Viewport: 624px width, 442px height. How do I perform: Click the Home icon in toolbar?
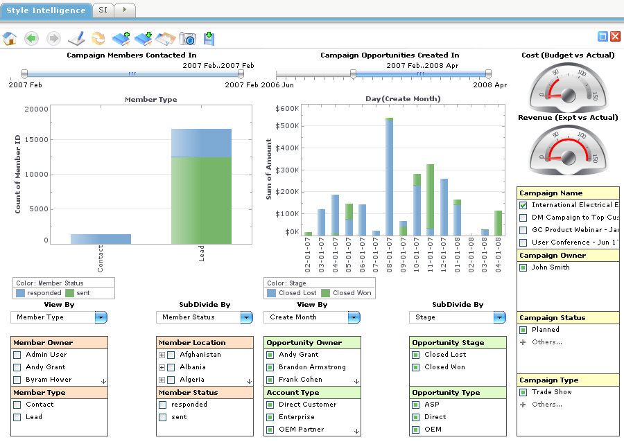tap(10, 39)
